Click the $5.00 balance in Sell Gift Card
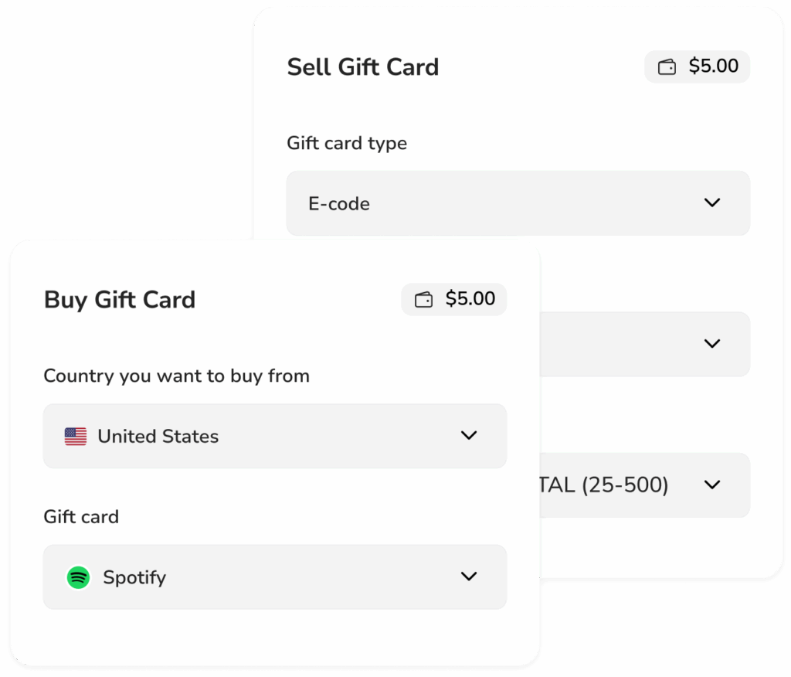Image resolution: width=791 pixels, height=677 pixels. pyautogui.click(x=713, y=66)
